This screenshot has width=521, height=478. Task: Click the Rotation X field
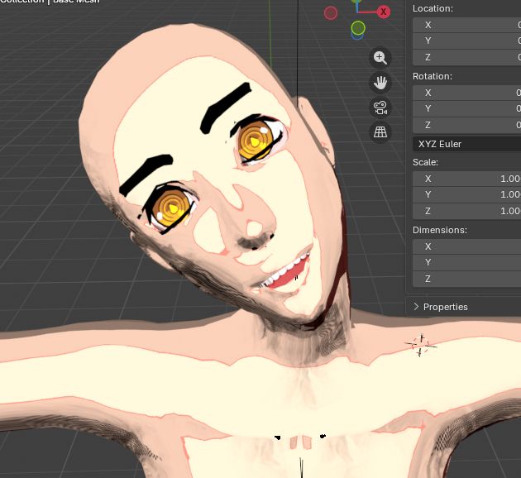(467, 93)
